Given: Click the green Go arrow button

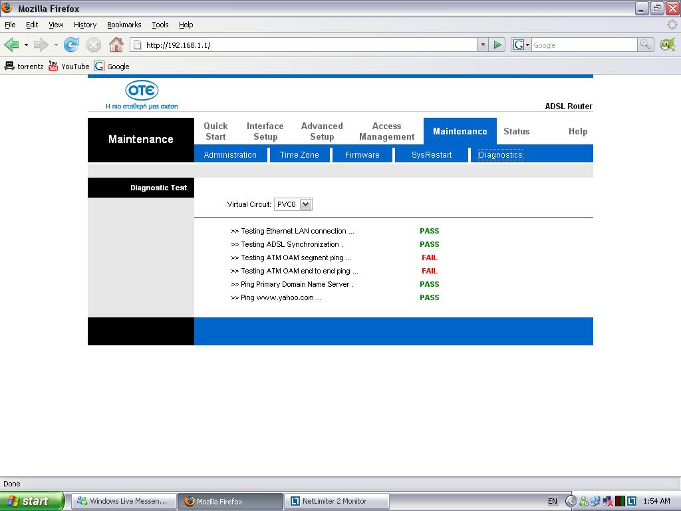Looking at the screenshot, I should (497, 45).
